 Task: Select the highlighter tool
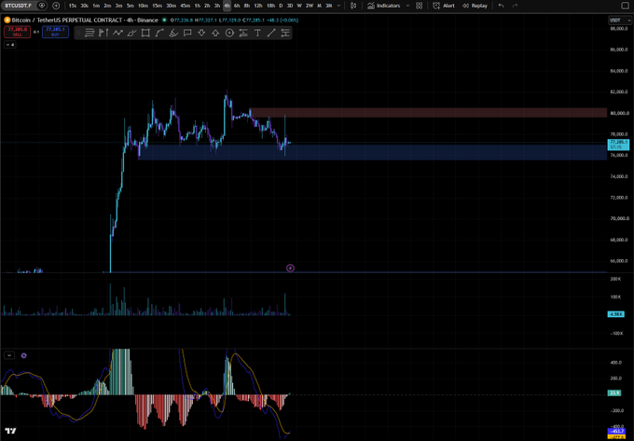(173, 34)
